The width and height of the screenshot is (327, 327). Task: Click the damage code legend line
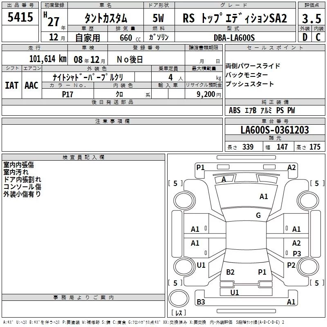point(143,323)
